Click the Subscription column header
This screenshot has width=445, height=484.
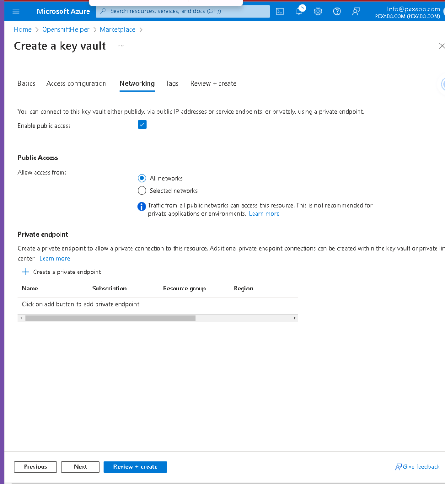109,288
